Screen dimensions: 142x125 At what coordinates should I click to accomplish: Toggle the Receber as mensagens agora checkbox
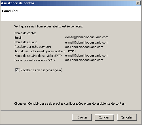point(17,70)
